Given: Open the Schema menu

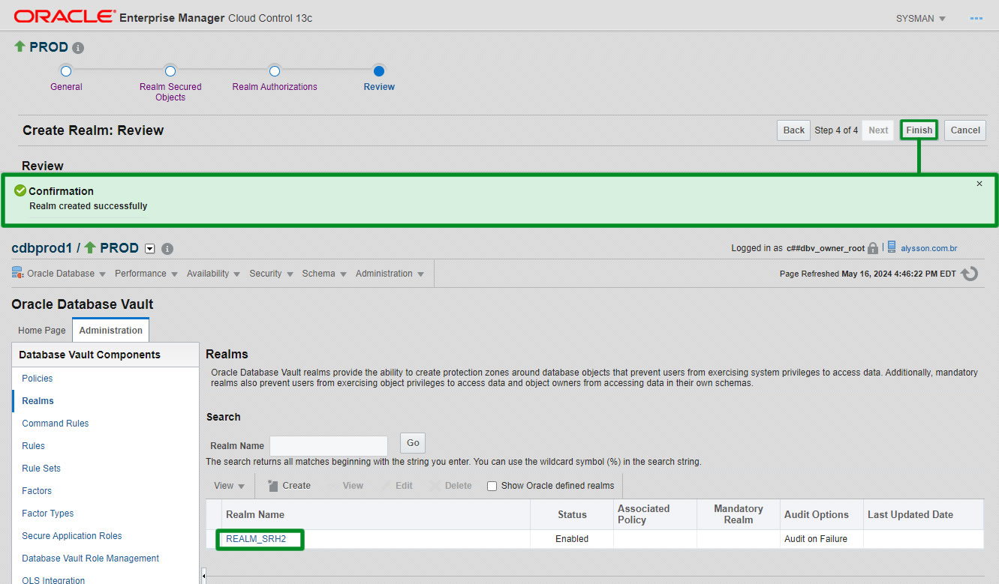Looking at the screenshot, I should pyautogui.click(x=323, y=274).
